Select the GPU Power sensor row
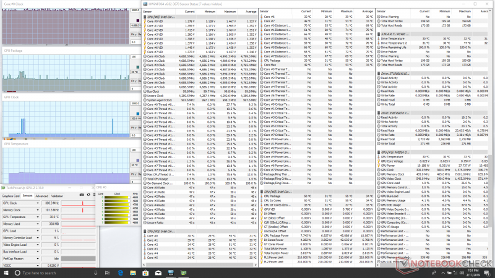Image resolution: width=495 pixels, height=278 pixels. pyautogui.click(x=433, y=166)
